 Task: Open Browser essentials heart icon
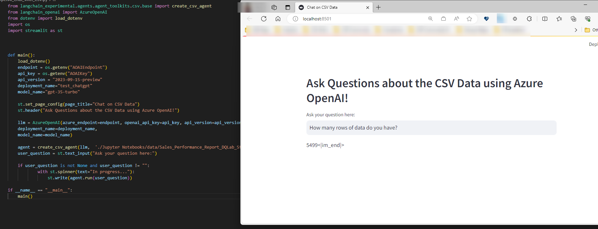tap(588, 19)
